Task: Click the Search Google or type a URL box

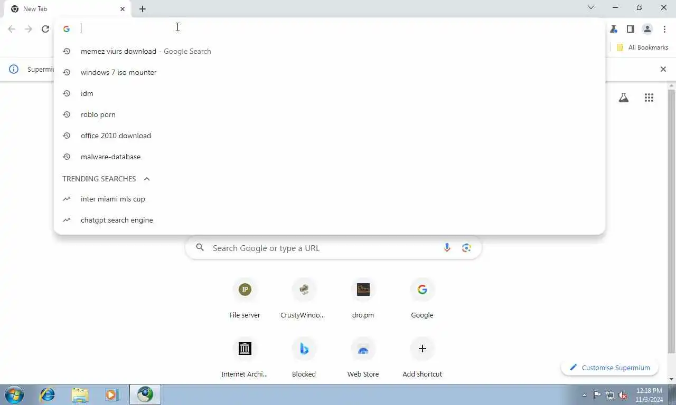Action: pyautogui.click(x=333, y=248)
